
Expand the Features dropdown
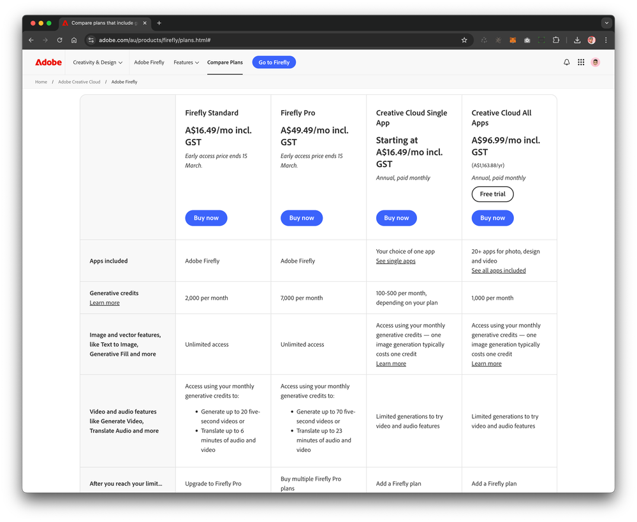[186, 62]
